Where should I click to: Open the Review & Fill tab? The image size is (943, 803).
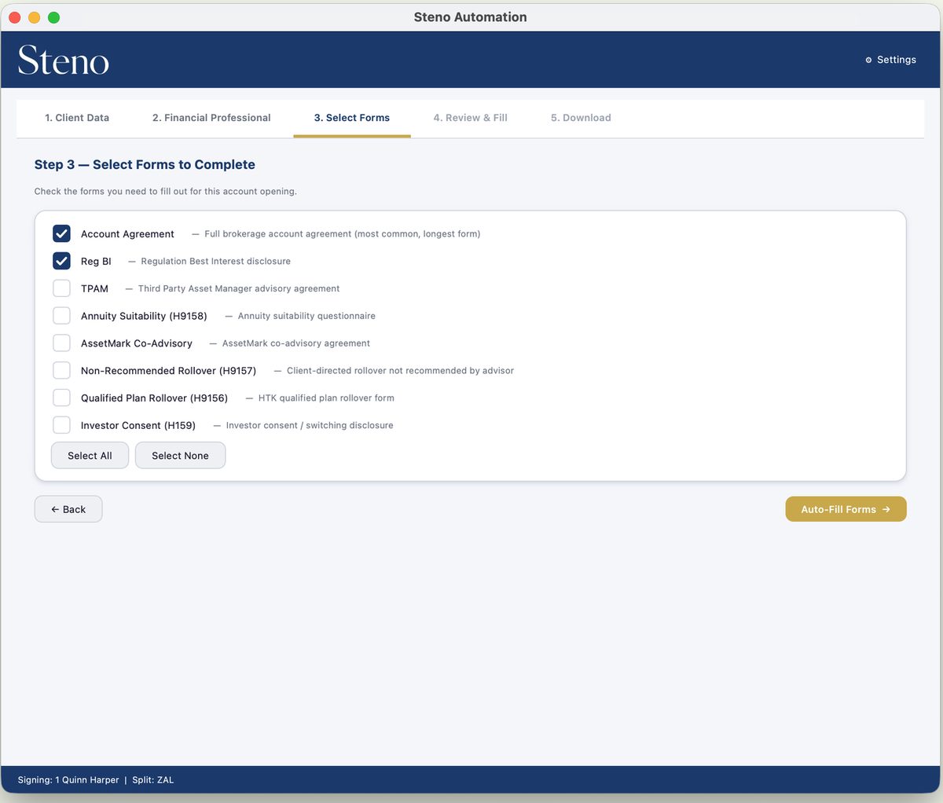click(x=470, y=118)
